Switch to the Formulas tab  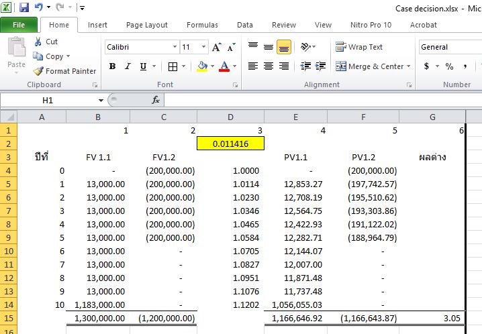202,25
